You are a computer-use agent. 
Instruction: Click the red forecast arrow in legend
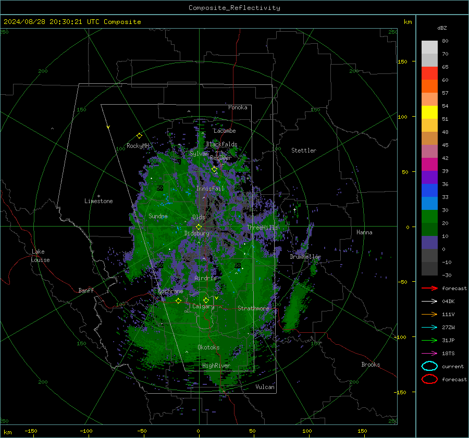click(x=429, y=288)
